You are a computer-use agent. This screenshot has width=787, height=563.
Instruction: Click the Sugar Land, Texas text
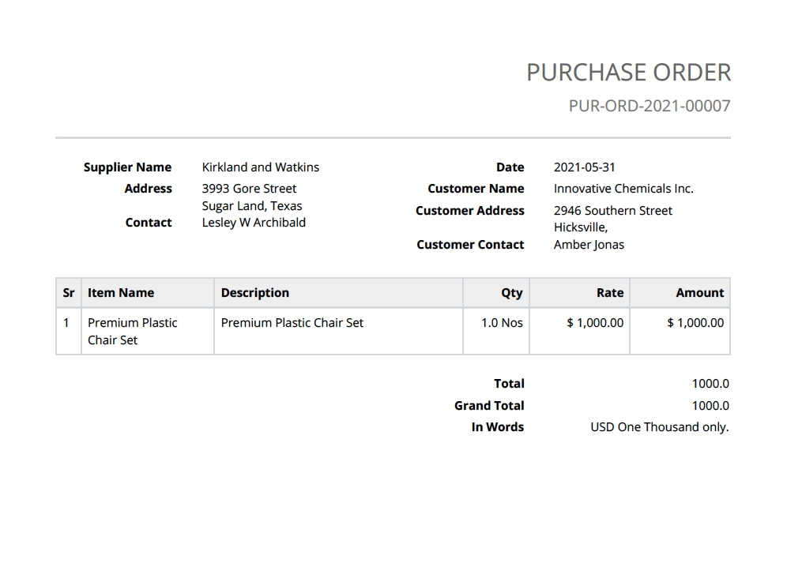point(252,206)
